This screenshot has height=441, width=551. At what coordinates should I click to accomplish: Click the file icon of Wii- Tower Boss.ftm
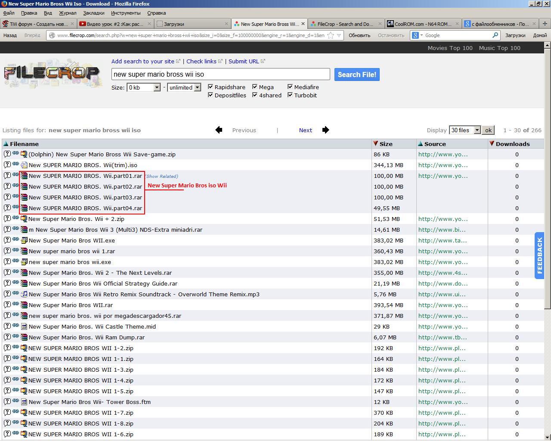(x=24, y=402)
